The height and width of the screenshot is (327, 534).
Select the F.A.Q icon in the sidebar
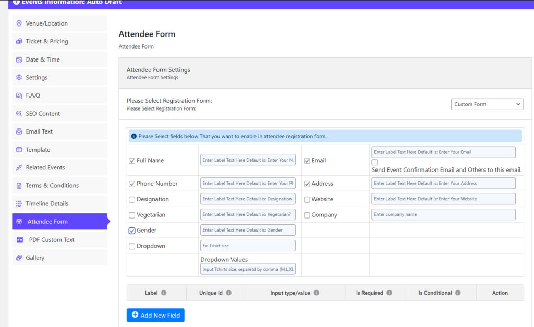(19, 95)
